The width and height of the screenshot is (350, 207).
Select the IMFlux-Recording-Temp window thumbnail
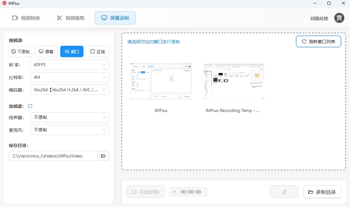click(234, 81)
